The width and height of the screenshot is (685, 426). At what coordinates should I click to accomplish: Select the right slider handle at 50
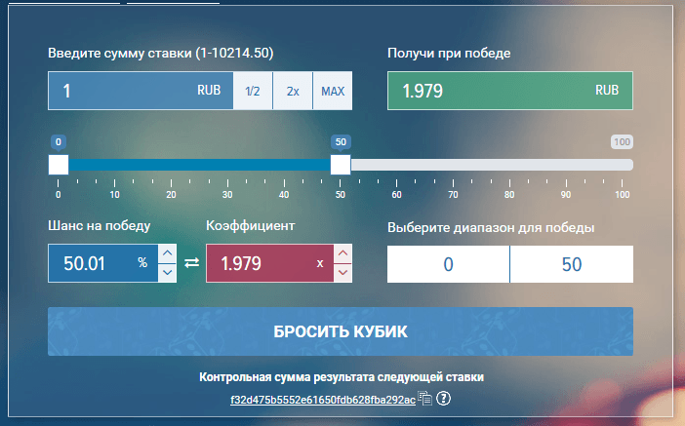click(341, 165)
